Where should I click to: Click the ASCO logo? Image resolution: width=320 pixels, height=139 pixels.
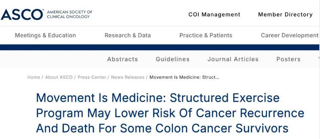(x=22, y=15)
